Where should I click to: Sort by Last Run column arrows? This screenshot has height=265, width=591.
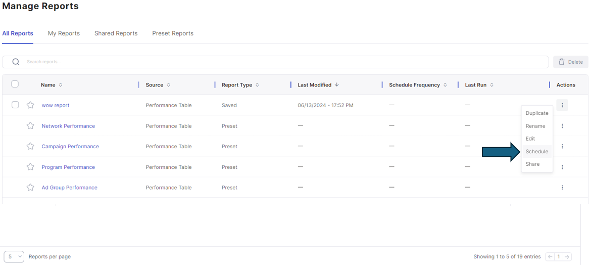pyautogui.click(x=491, y=85)
